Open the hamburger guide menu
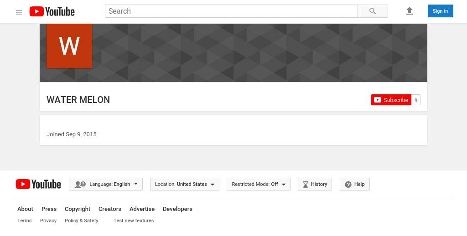The image size is (467, 236). tap(19, 12)
